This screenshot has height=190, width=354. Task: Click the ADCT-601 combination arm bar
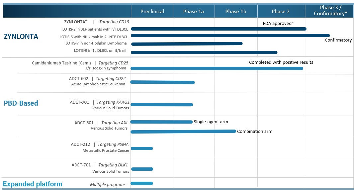point(183,132)
